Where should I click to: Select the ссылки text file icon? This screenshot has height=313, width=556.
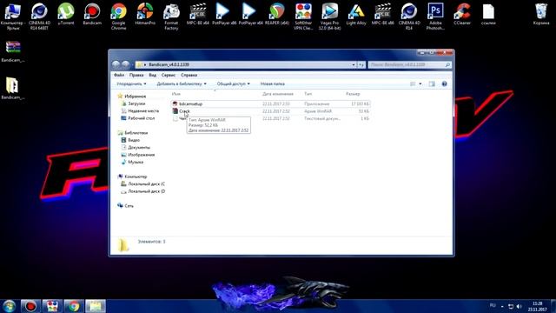488,14
